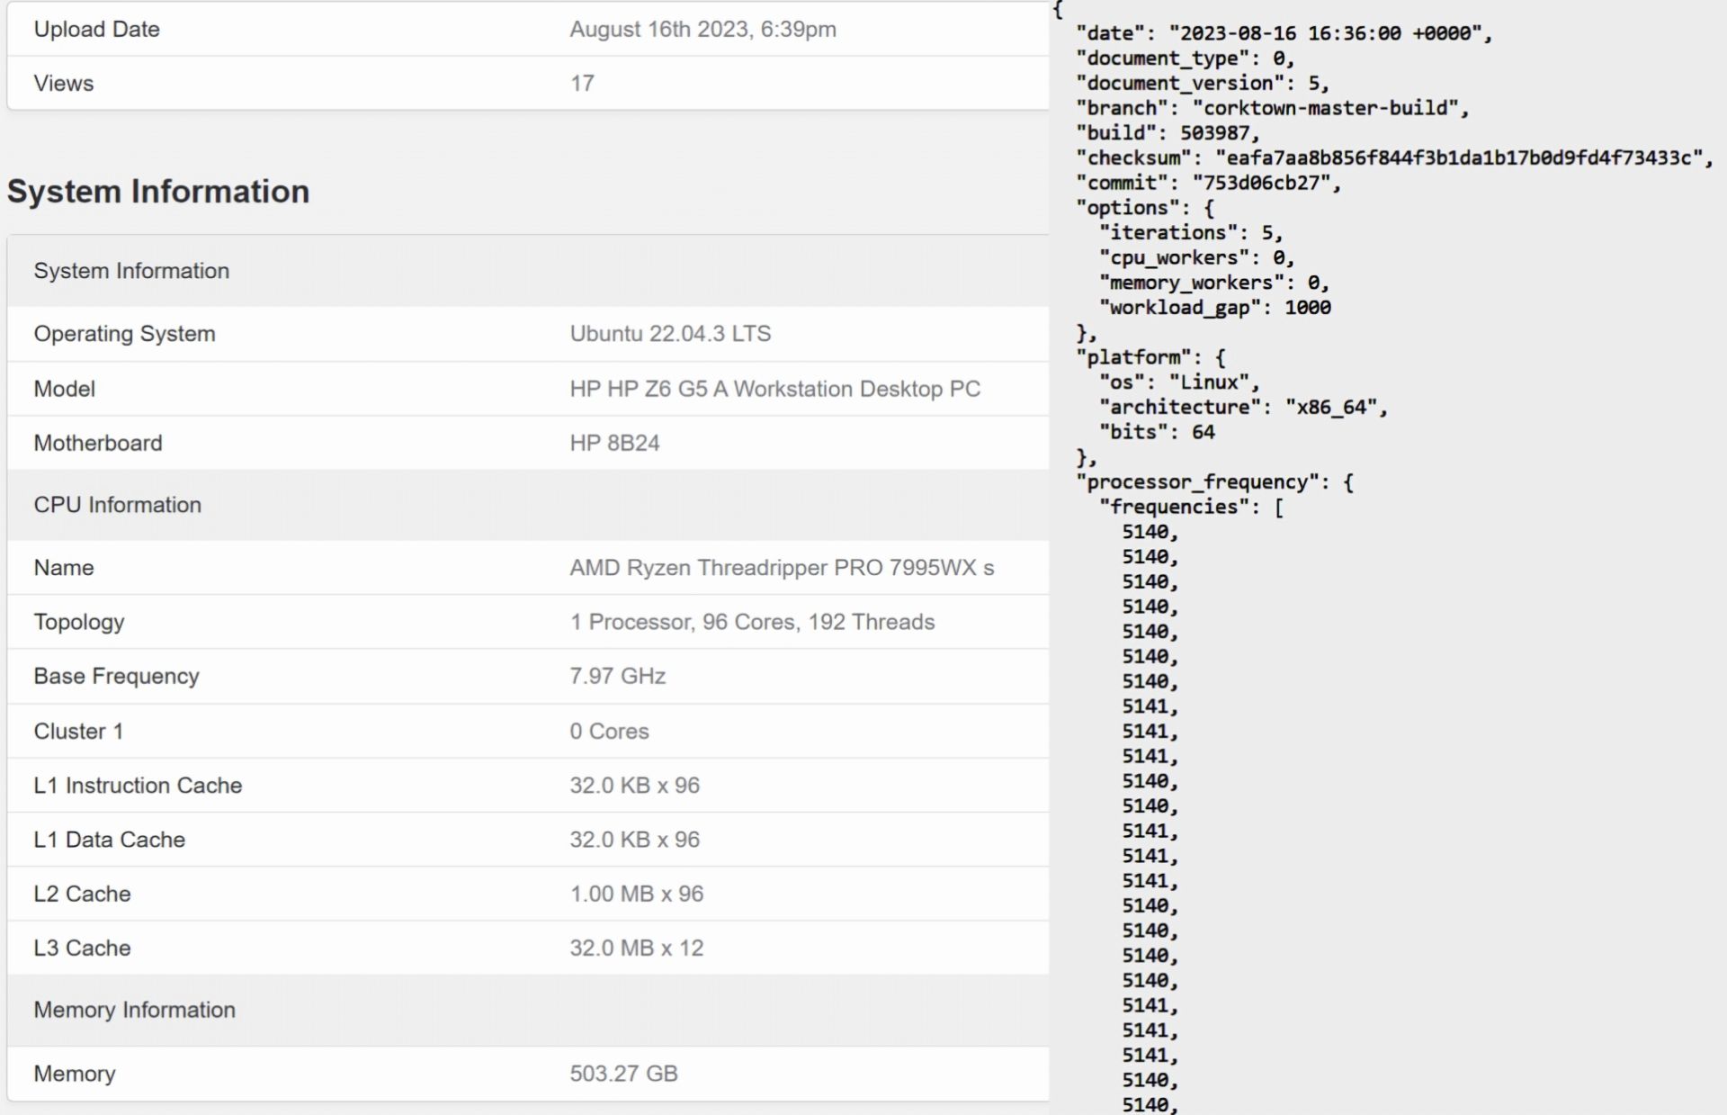Click the 7.97 GHz base frequency value

coord(617,676)
